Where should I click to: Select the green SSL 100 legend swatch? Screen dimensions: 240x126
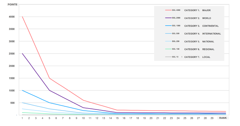point(168,49)
